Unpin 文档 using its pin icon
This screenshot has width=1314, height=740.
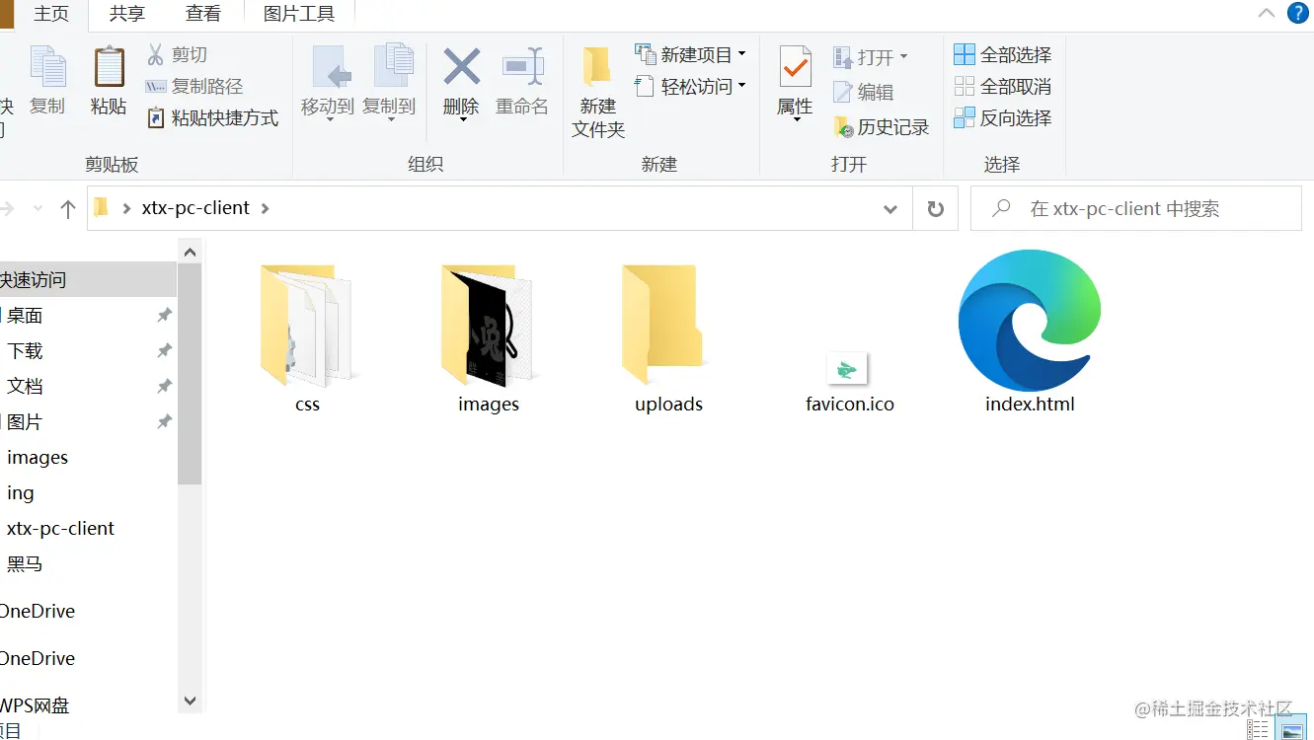pyautogui.click(x=164, y=387)
